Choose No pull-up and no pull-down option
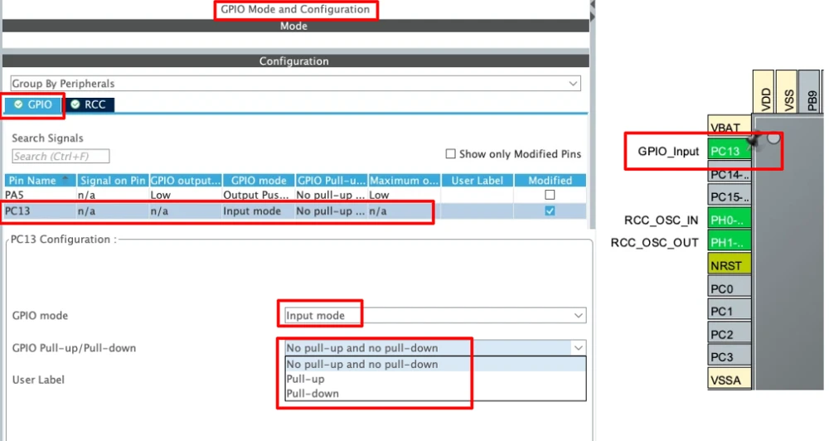The image size is (829, 441). (435, 365)
